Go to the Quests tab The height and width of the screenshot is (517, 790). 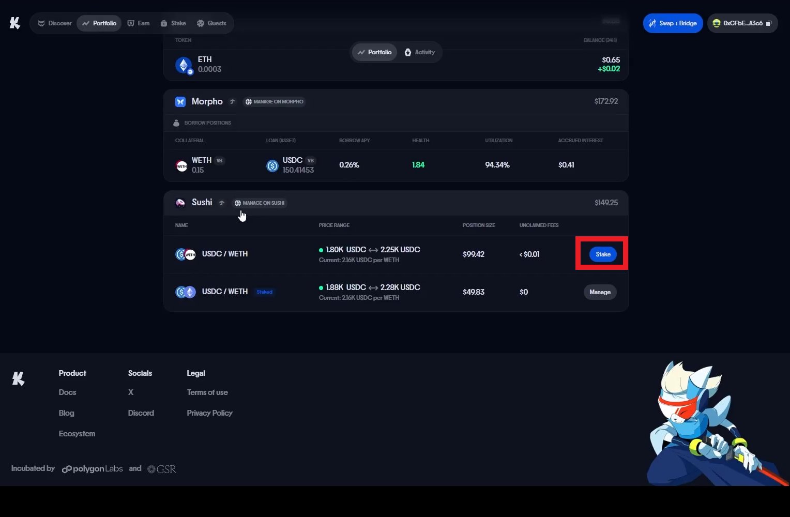coord(211,23)
